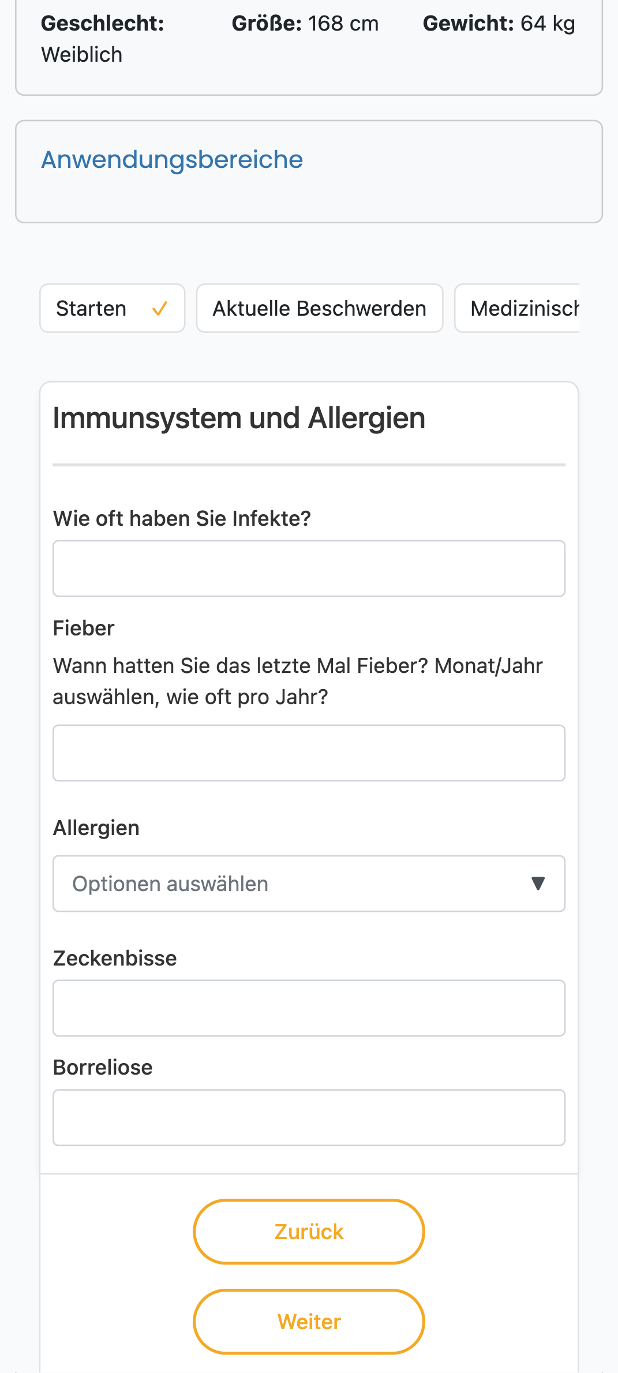This screenshot has width=618, height=1373.
Task: Open the Allergien dropdown arrow
Action: click(x=538, y=884)
